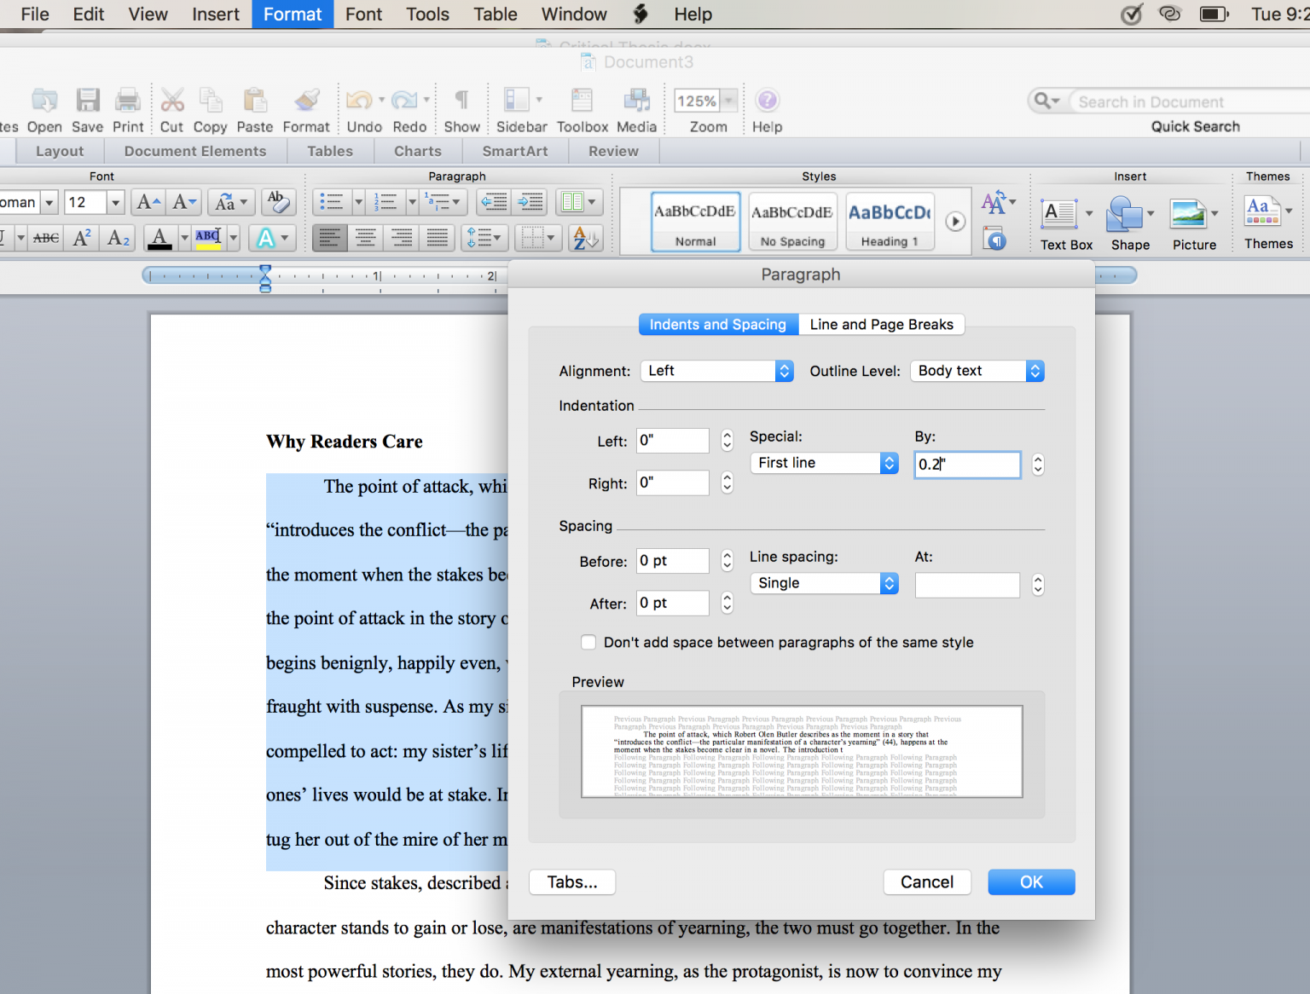Click the center text alignment icon
The width and height of the screenshot is (1310, 994).
[x=366, y=238]
